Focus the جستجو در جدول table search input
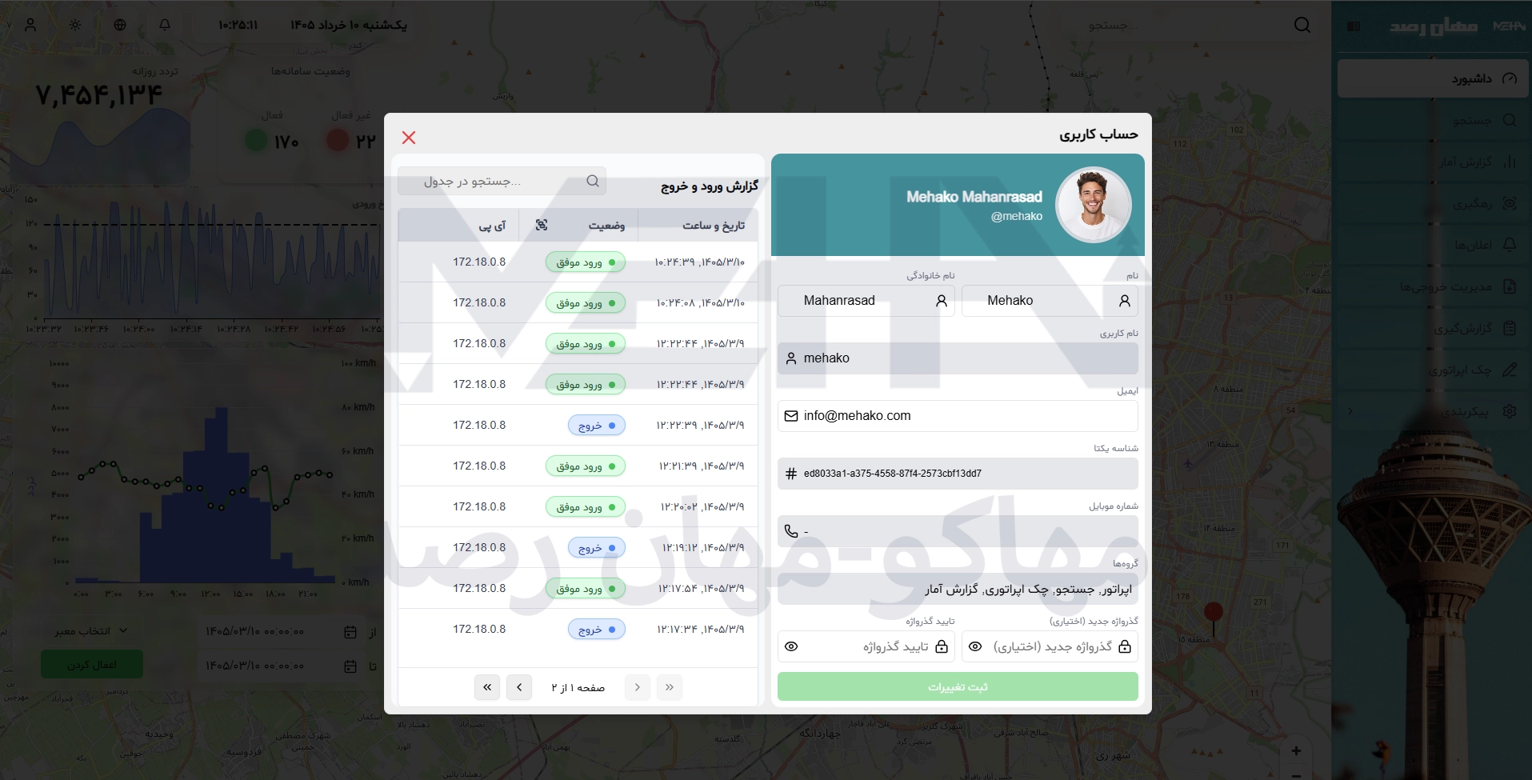Image resolution: width=1532 pixels, height=780 pixels. coord(502,181)
